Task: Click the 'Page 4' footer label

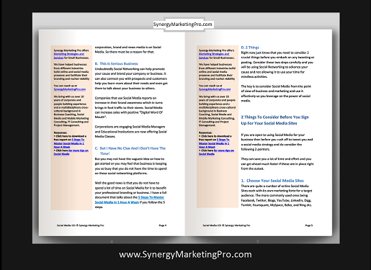Action: tap(163, 225)
